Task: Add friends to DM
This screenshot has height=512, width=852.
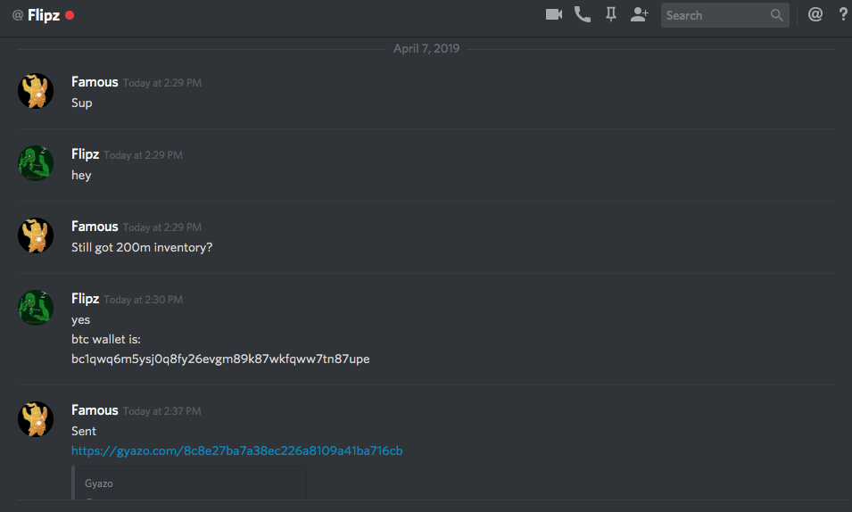Action: point(640,14)
